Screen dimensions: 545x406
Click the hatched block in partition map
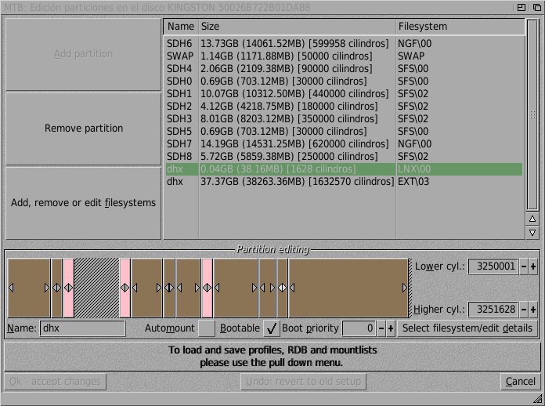96,288
